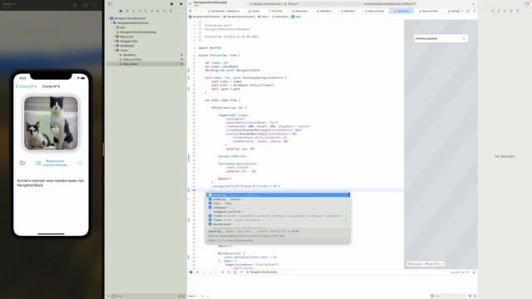
Task: Choose frame minWidth completion suggestion
Action: click(x=278, y=216)
